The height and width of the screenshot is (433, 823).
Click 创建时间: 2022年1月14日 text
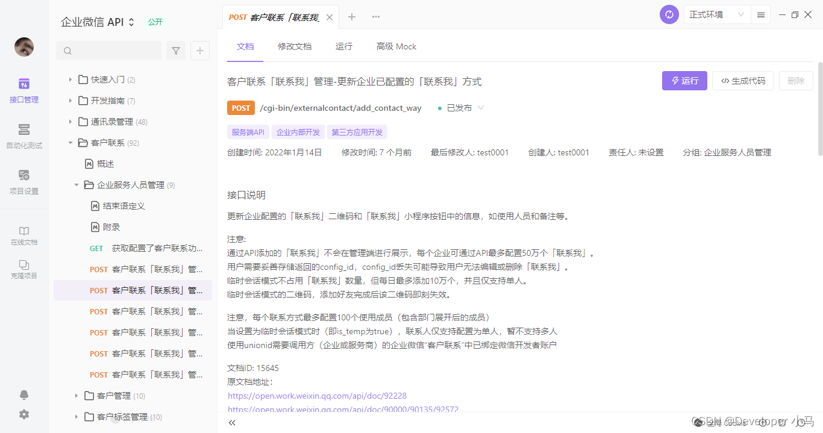click(x=275, y=152)
